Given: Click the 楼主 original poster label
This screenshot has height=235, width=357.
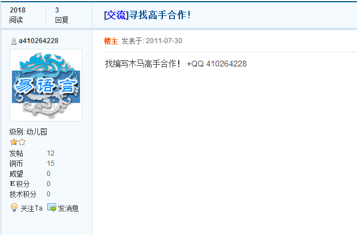Looking at the screenshot, I should pos(111,41).
